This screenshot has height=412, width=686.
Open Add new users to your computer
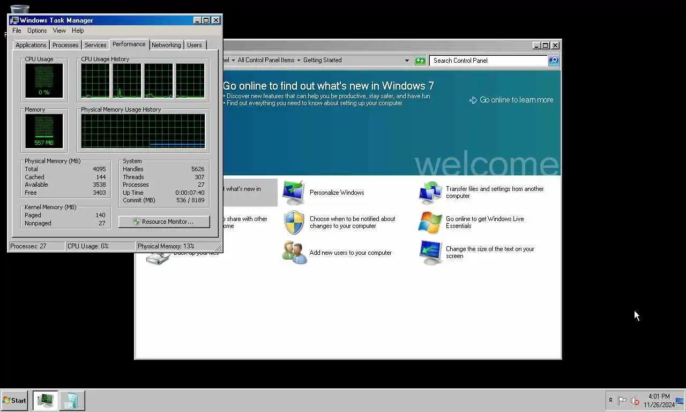point(351,253)
